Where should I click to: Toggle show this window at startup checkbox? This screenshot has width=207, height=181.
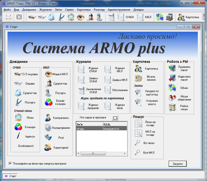pyautogui.click(x=10, y=164)
